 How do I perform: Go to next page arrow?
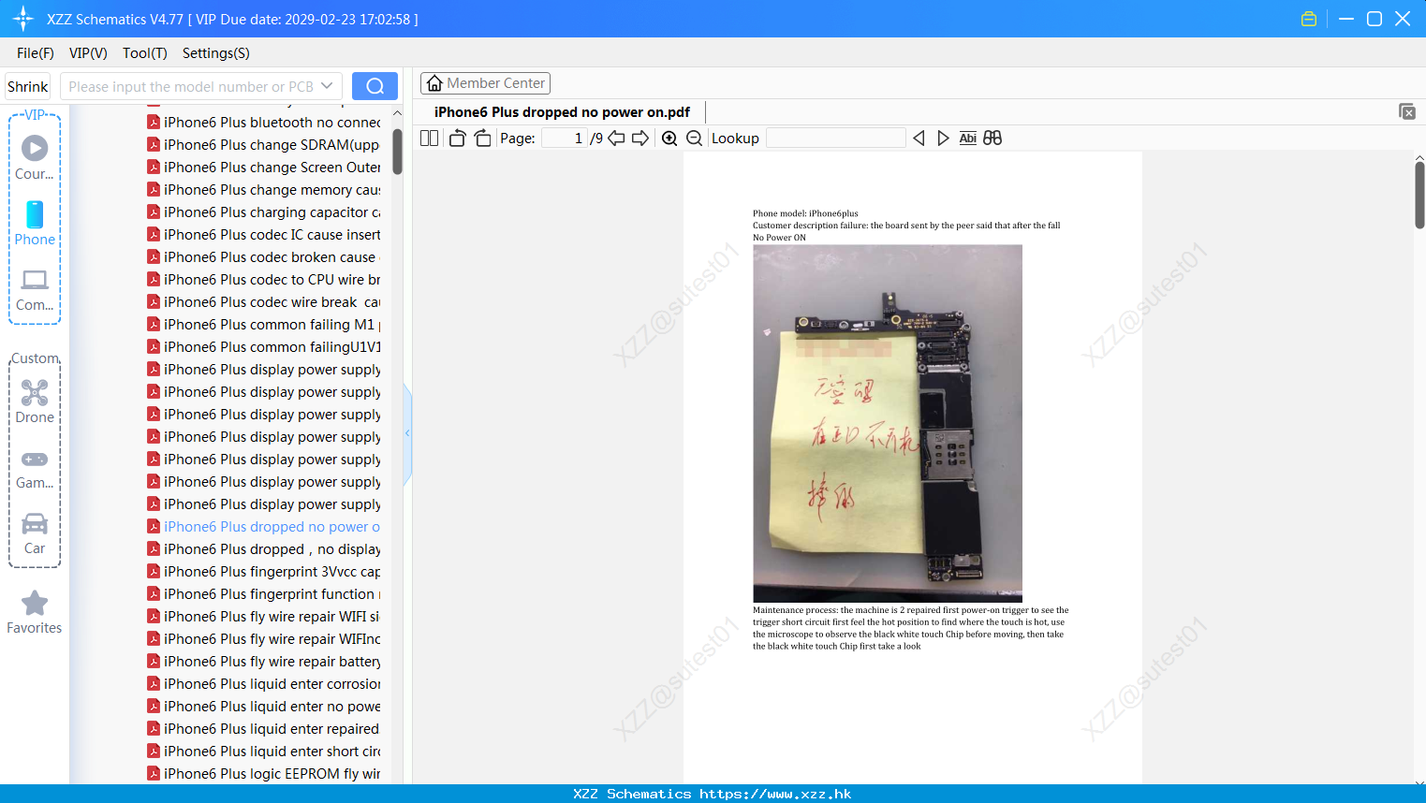(x=640, y=139)
